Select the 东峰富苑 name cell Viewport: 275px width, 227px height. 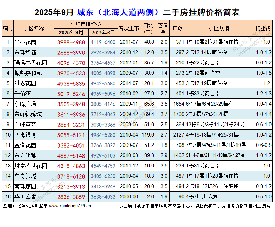coord(34,125)
